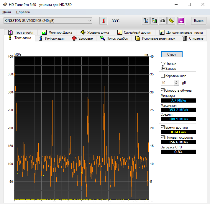This screenshot has width=210, height=204.
Task: Toggle the Скорость обмена checkbox
Action: pyautogui.click(x=163, y=90)
